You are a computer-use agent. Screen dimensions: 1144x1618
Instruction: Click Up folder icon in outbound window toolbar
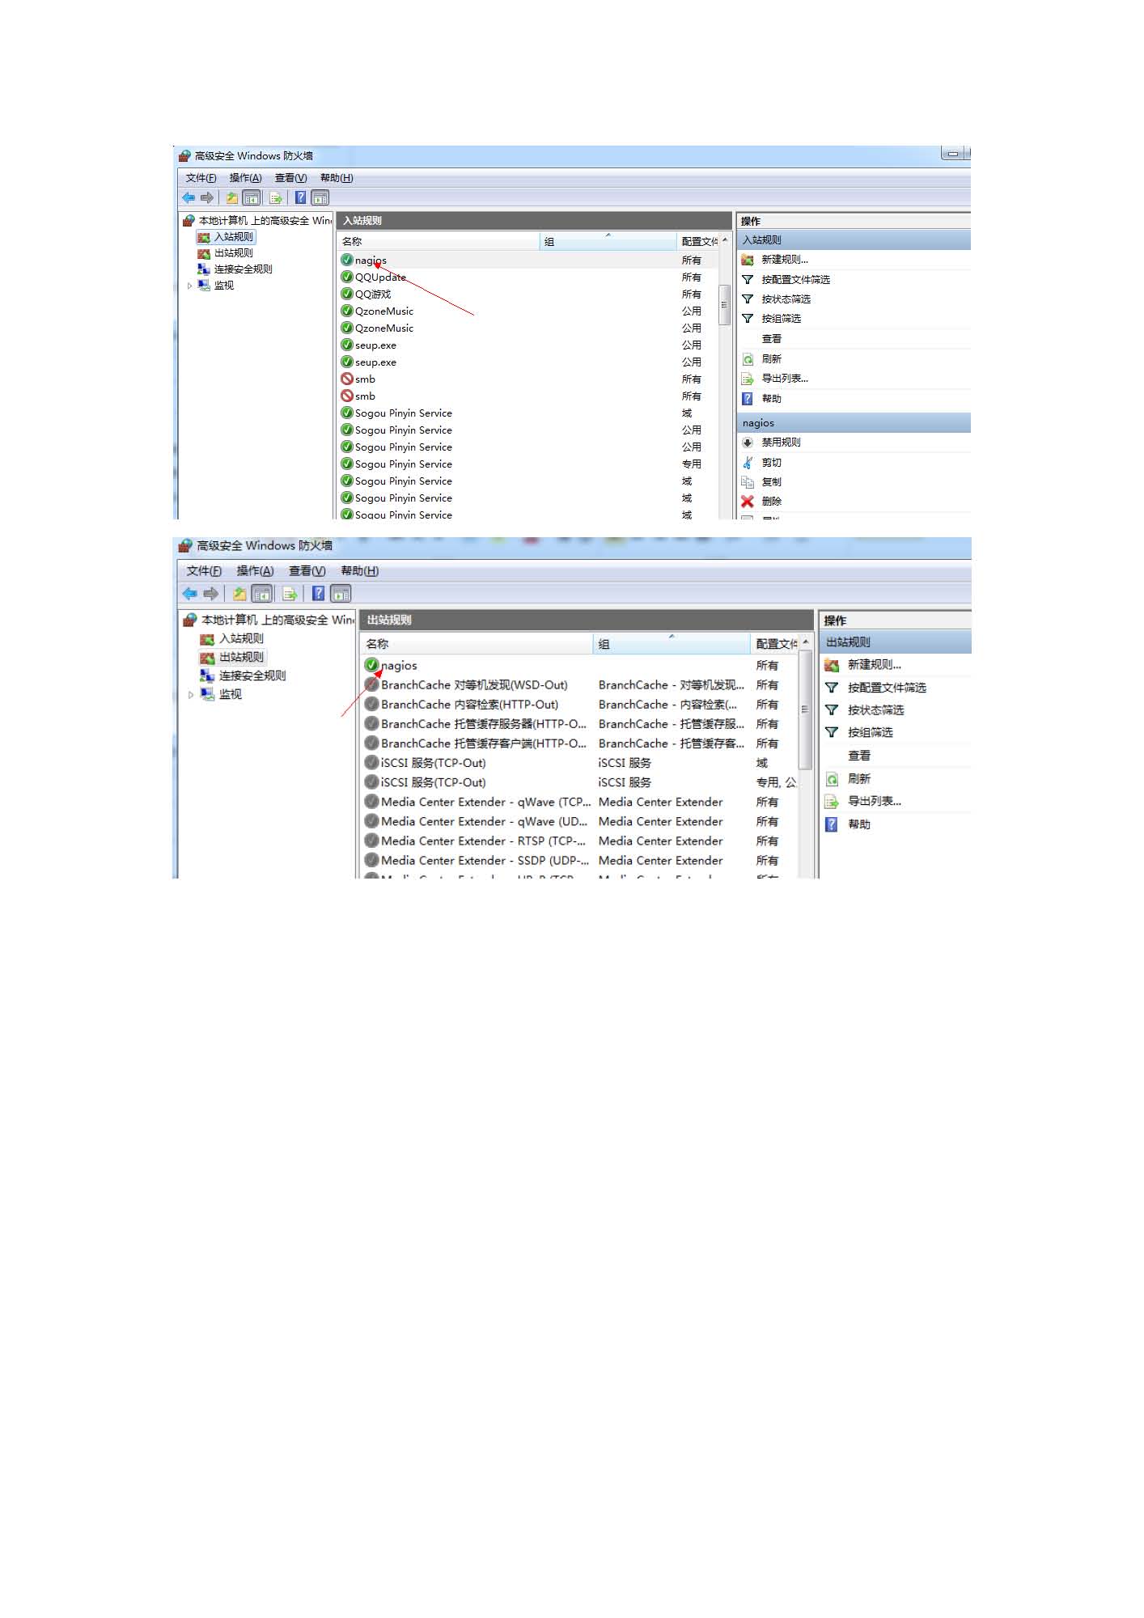coord(239,594)
